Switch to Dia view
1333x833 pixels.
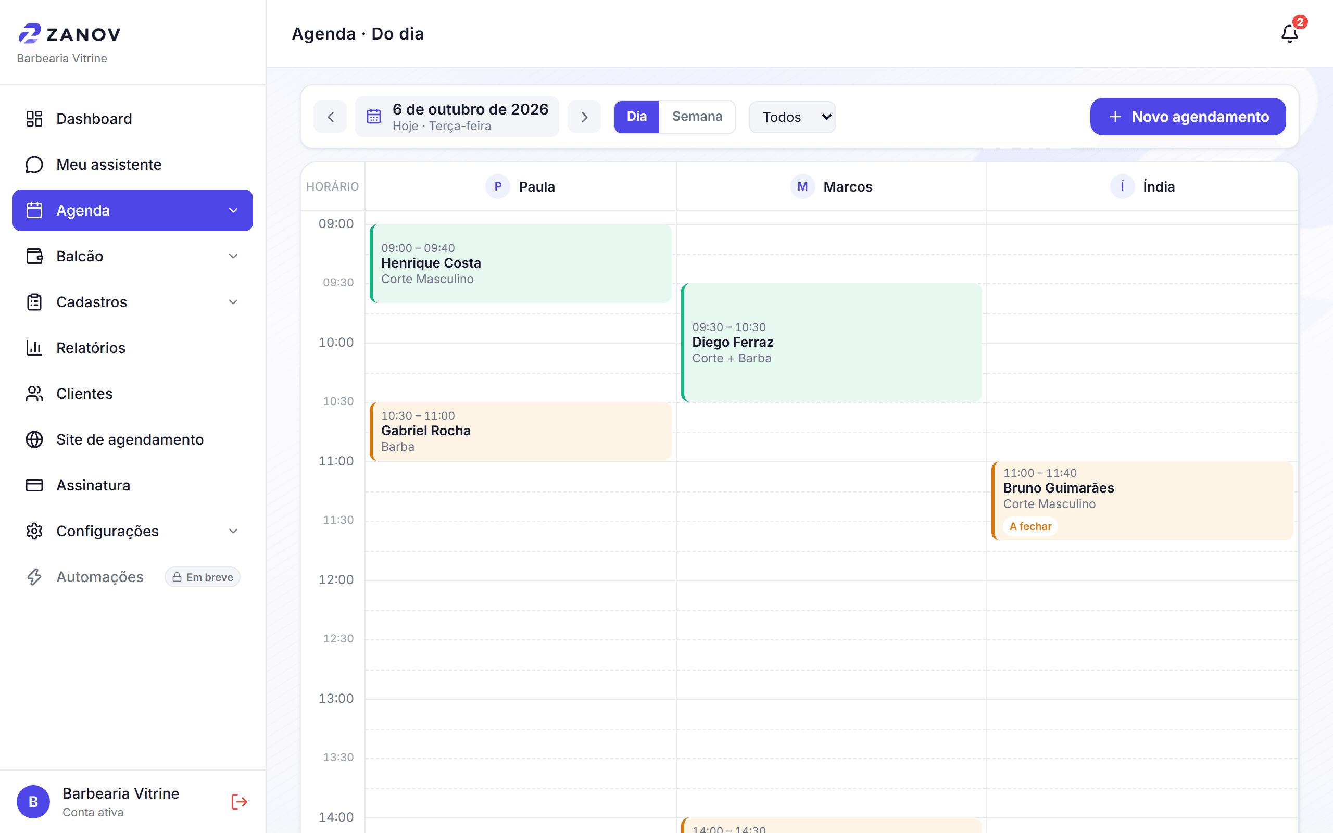click(637, 117)
